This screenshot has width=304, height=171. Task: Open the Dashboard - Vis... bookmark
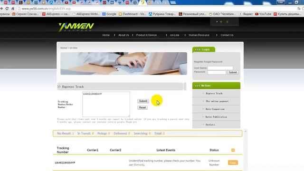click(133, 14)
